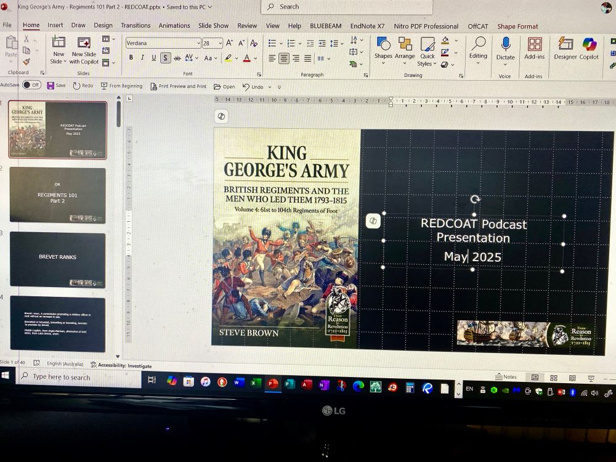This screenshot has height=462, width=616.
Task: Toggle AutoSave switch
Action: [31, 84]
